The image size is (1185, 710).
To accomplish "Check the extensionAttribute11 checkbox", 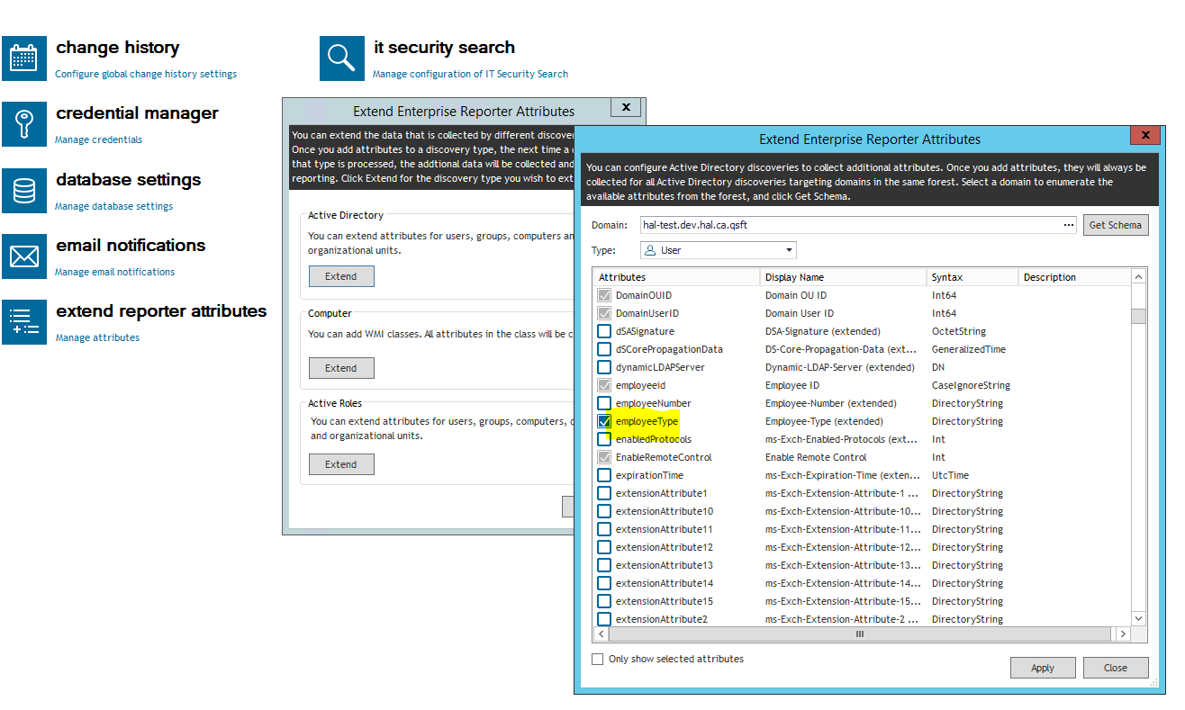I will (604, 529).
